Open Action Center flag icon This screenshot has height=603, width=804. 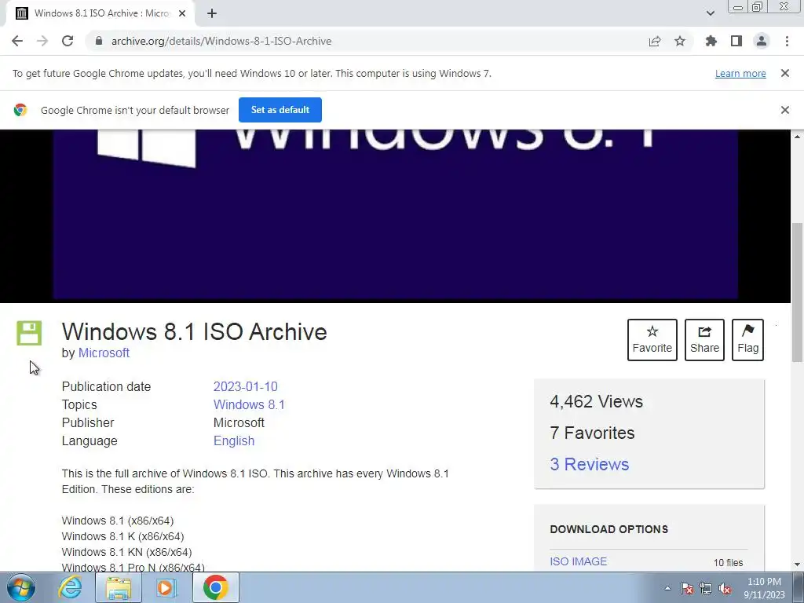(687, 588)
